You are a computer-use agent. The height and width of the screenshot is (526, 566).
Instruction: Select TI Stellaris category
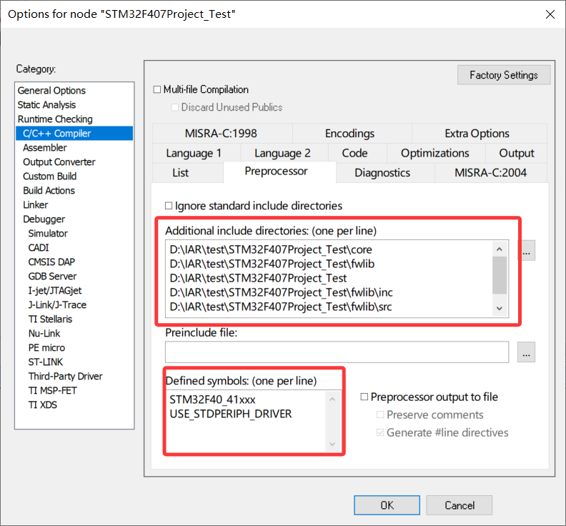coord(50,319)
